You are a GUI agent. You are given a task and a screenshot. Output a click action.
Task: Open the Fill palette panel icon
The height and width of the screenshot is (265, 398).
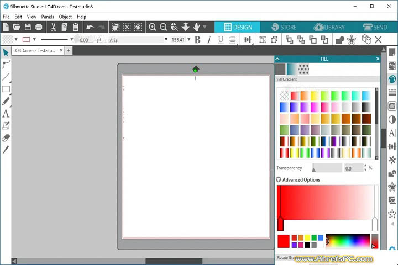(392, 79)
